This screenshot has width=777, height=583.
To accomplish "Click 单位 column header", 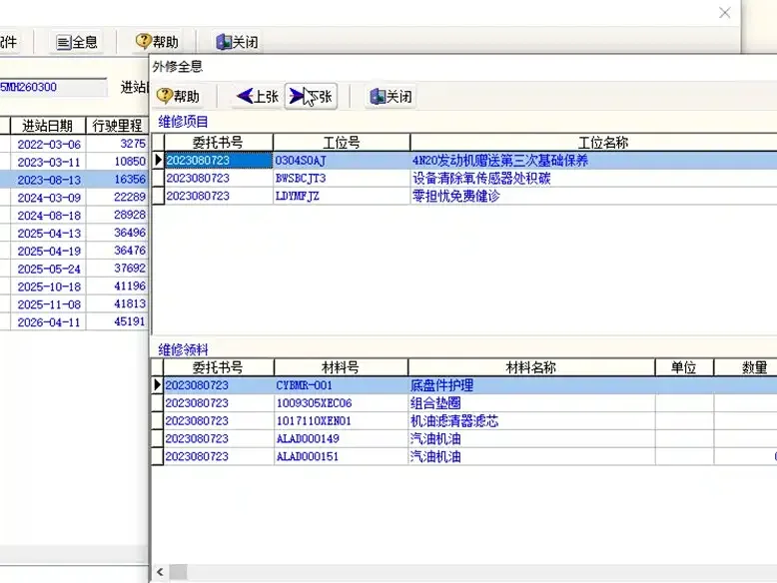I will [x=684, y=367].
